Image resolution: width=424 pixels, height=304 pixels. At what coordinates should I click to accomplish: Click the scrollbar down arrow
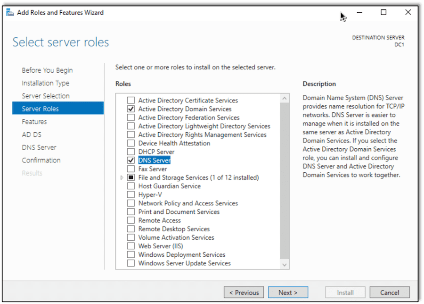tap(285, 264)
